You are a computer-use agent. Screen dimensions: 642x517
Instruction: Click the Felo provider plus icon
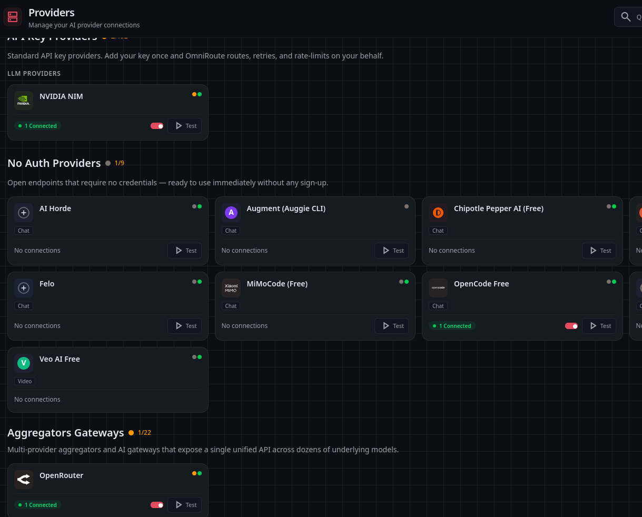(24, 287)
